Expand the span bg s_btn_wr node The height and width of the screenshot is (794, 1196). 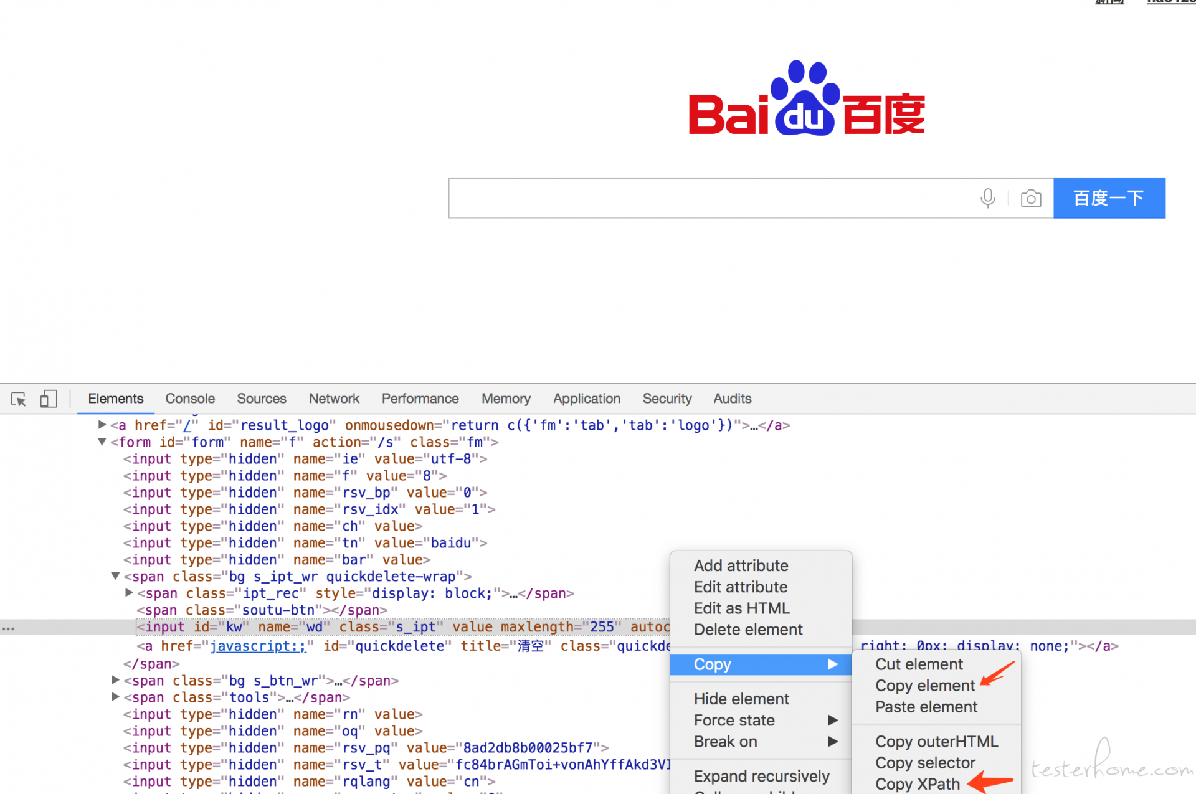click(115, 680)
